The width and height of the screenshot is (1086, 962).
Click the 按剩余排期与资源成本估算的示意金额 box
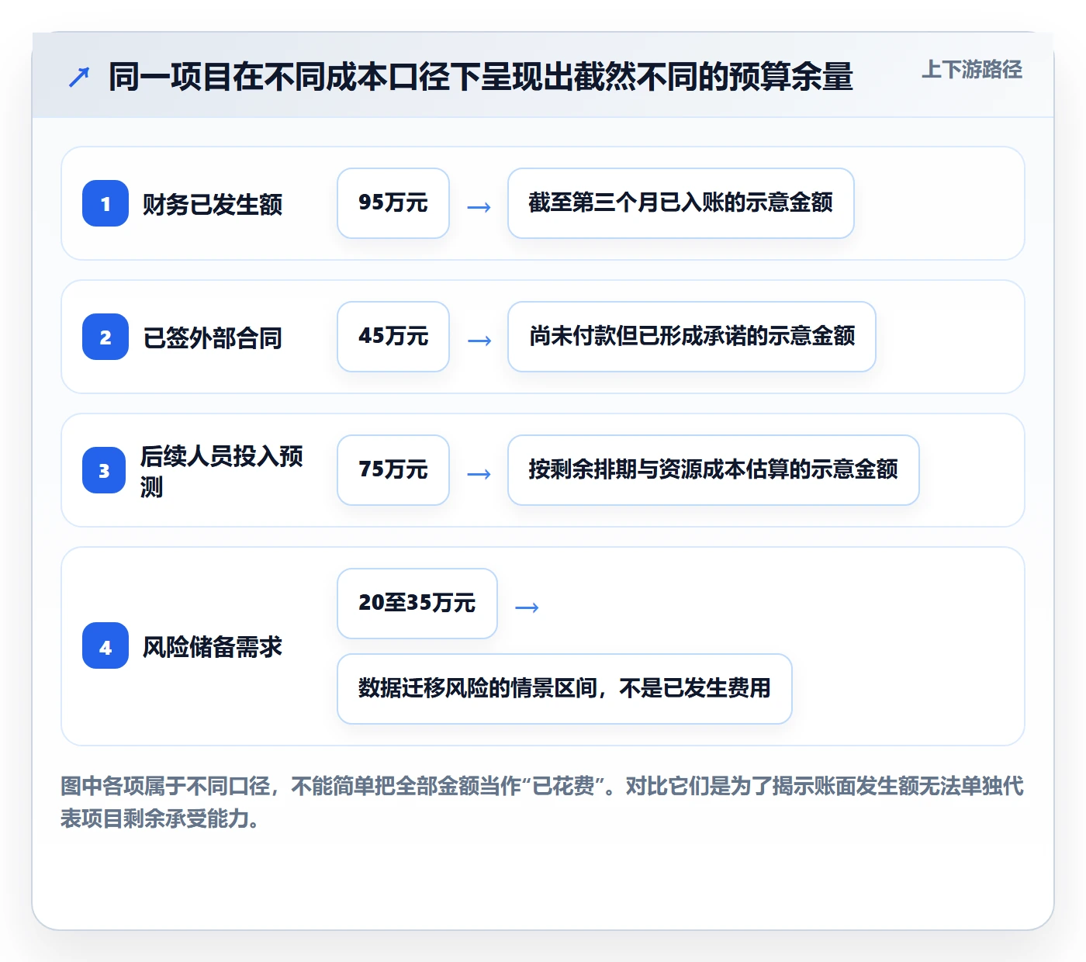click(714, 470)
